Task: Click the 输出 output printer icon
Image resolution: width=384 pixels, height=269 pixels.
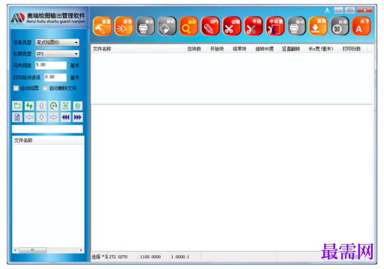Action: (x=145, y=26)
